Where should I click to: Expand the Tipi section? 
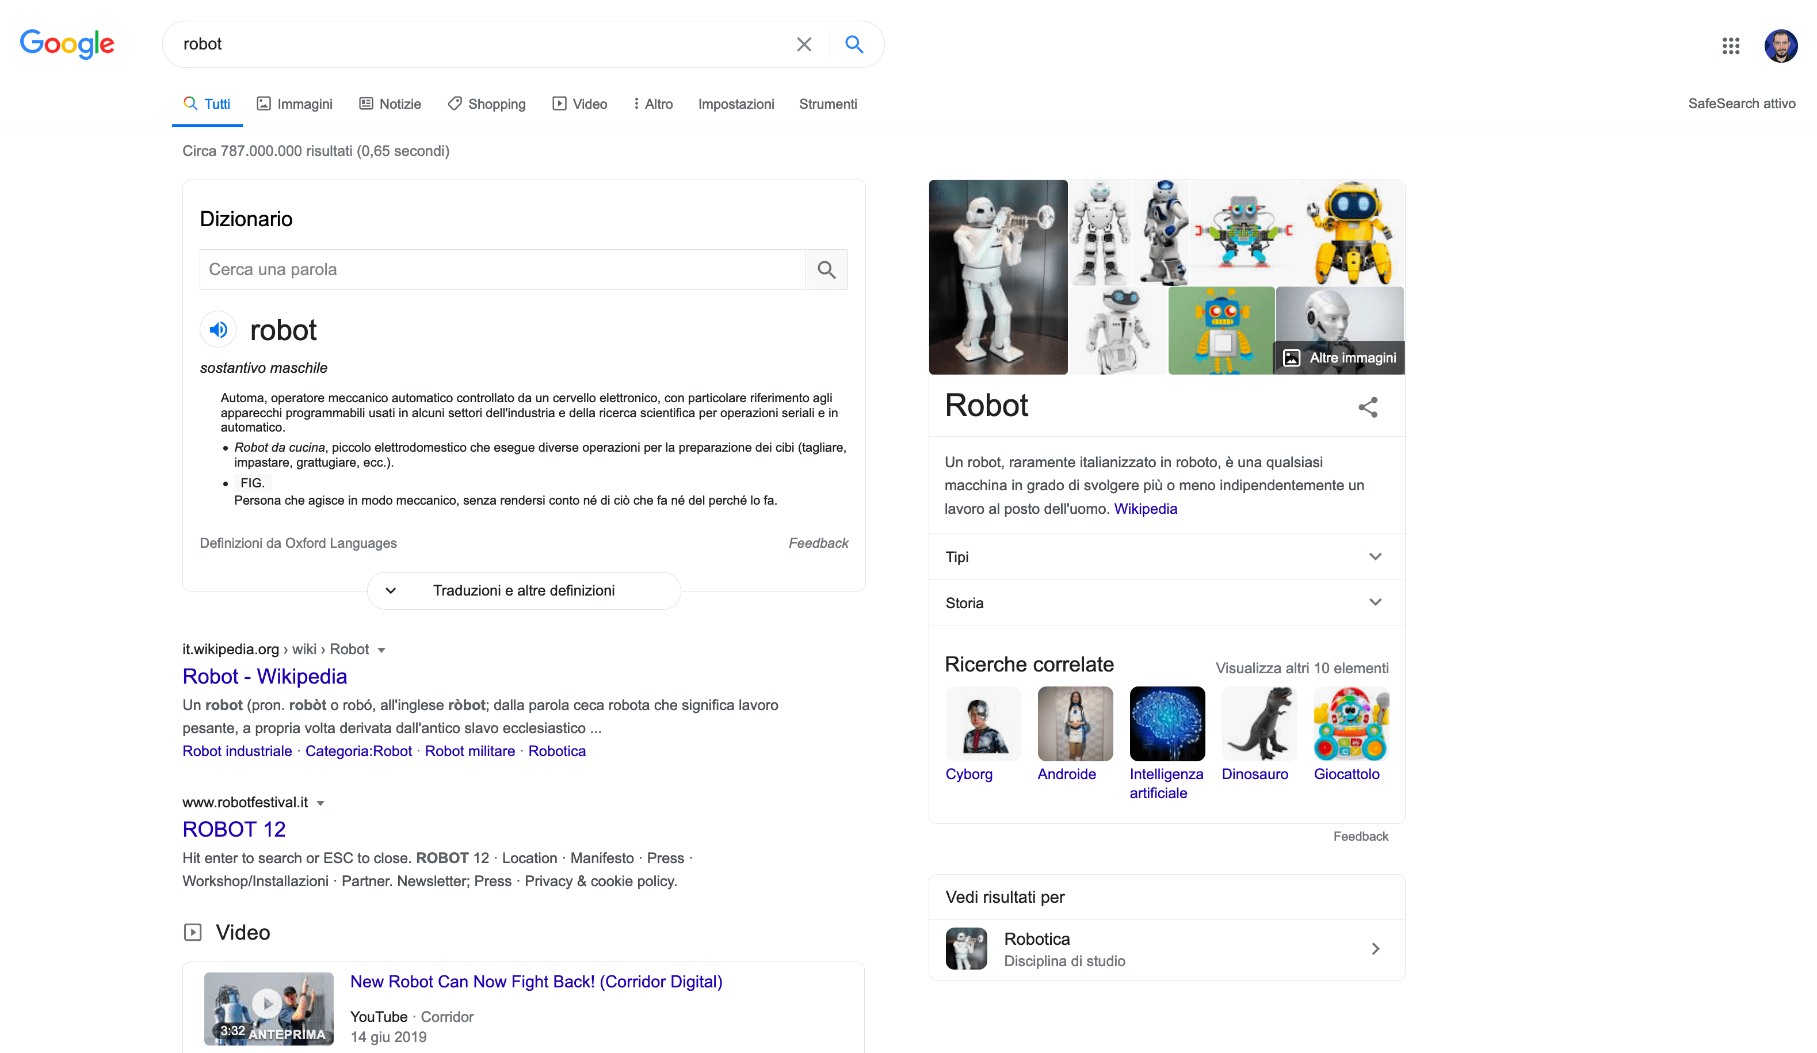pyautogui.click(x=1167, y=557)
